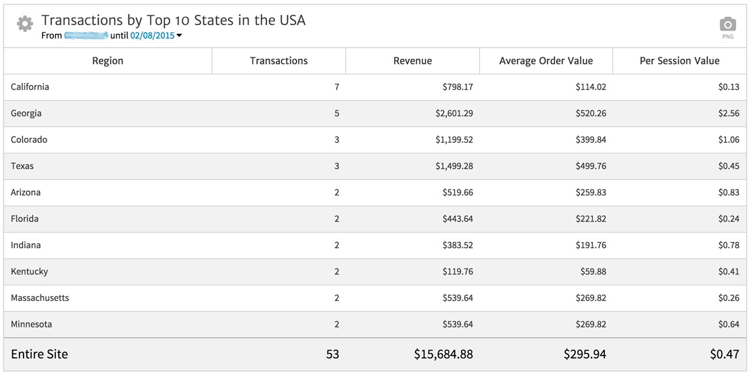Open the 02/08/2015 end date link

(152, 35)
